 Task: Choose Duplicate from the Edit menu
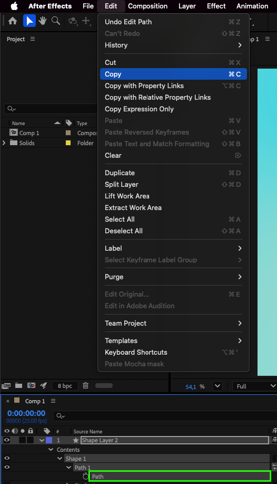tap(173, 173)
